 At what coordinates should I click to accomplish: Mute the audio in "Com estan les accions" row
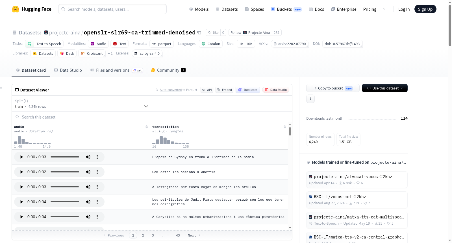(x=88, y=172)
